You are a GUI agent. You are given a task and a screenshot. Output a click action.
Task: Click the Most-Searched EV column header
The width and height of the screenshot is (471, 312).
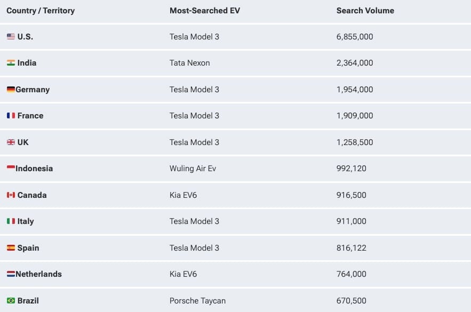coord(205,11)
